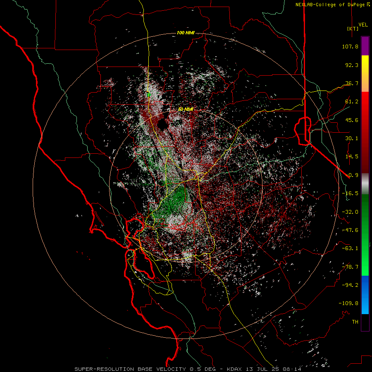Viewport: 372px width, 372px height.
Task: Click the 61.2 value on velocity scale
Action: point(352,102)
